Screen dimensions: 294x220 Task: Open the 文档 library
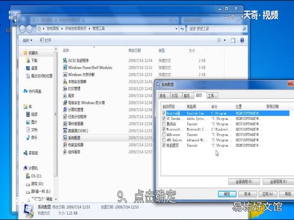[x=31, y=129]
